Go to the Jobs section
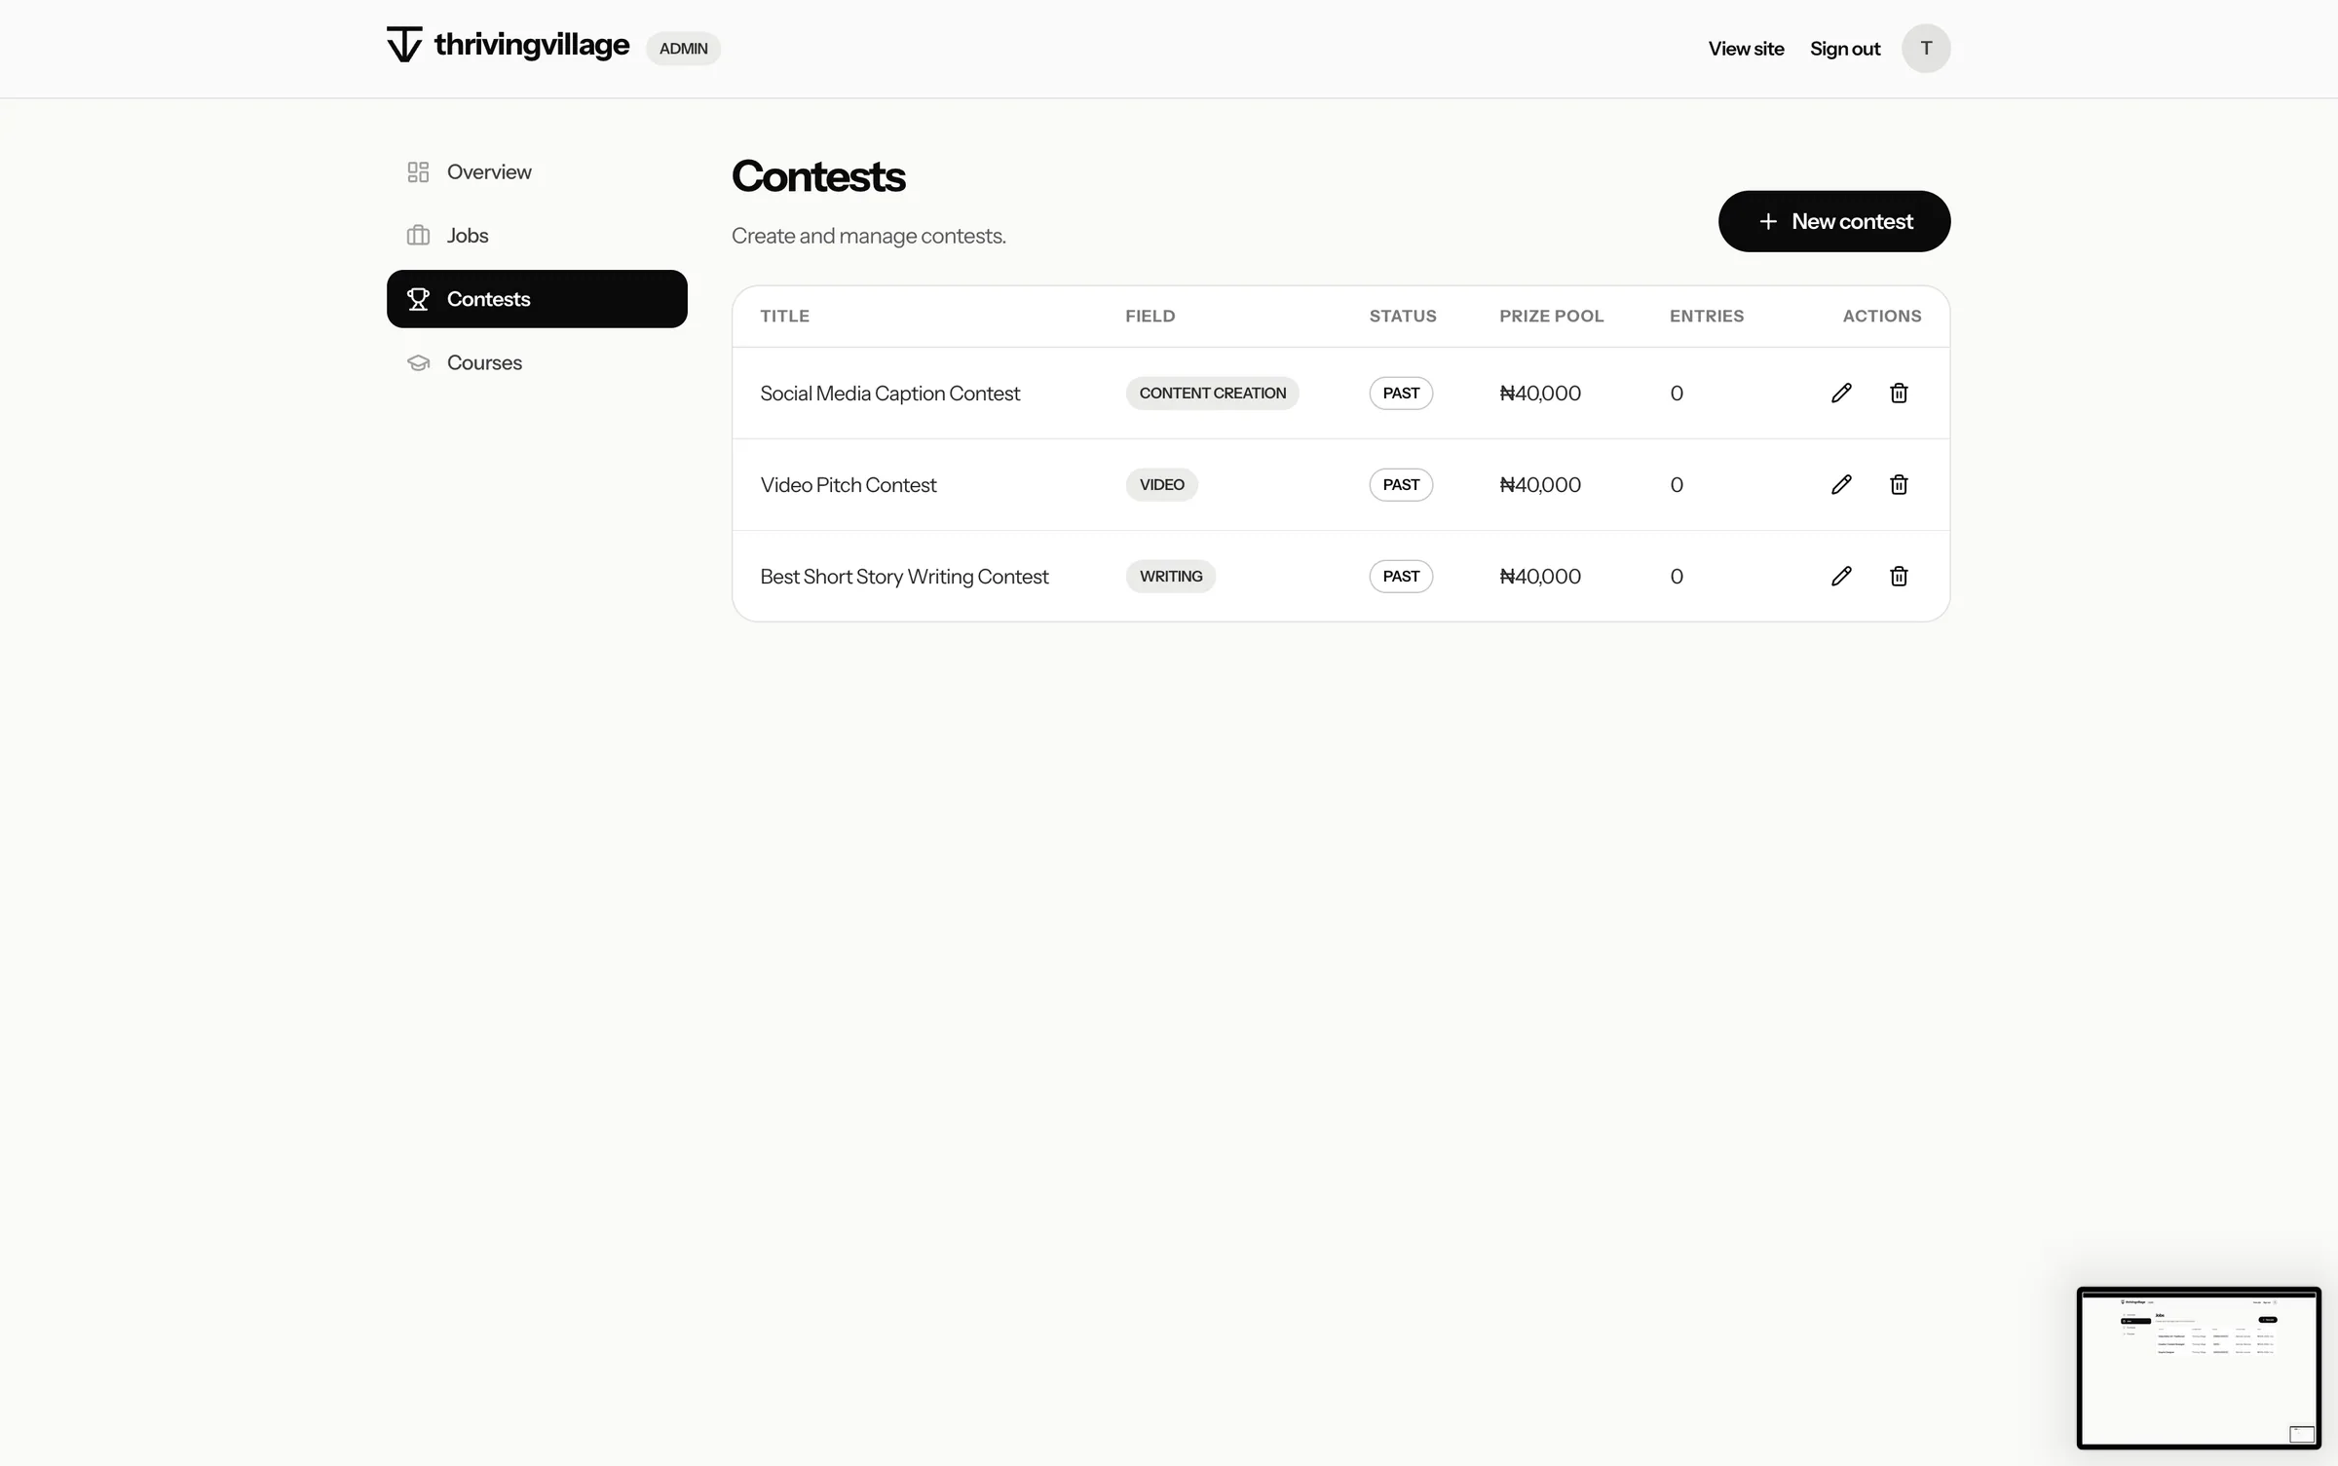This screenshot has width=2338, height=1466. pyautogui.click(x=537, y=236)
